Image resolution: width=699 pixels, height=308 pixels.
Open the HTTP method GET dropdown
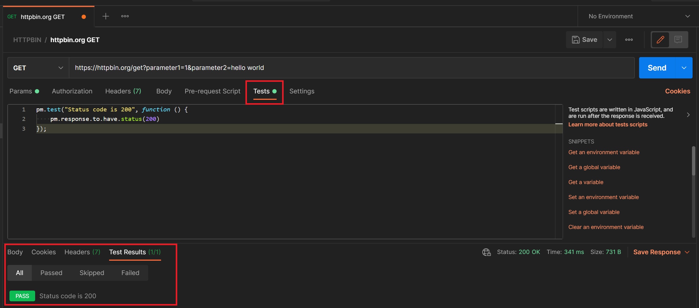coord(38,68)
